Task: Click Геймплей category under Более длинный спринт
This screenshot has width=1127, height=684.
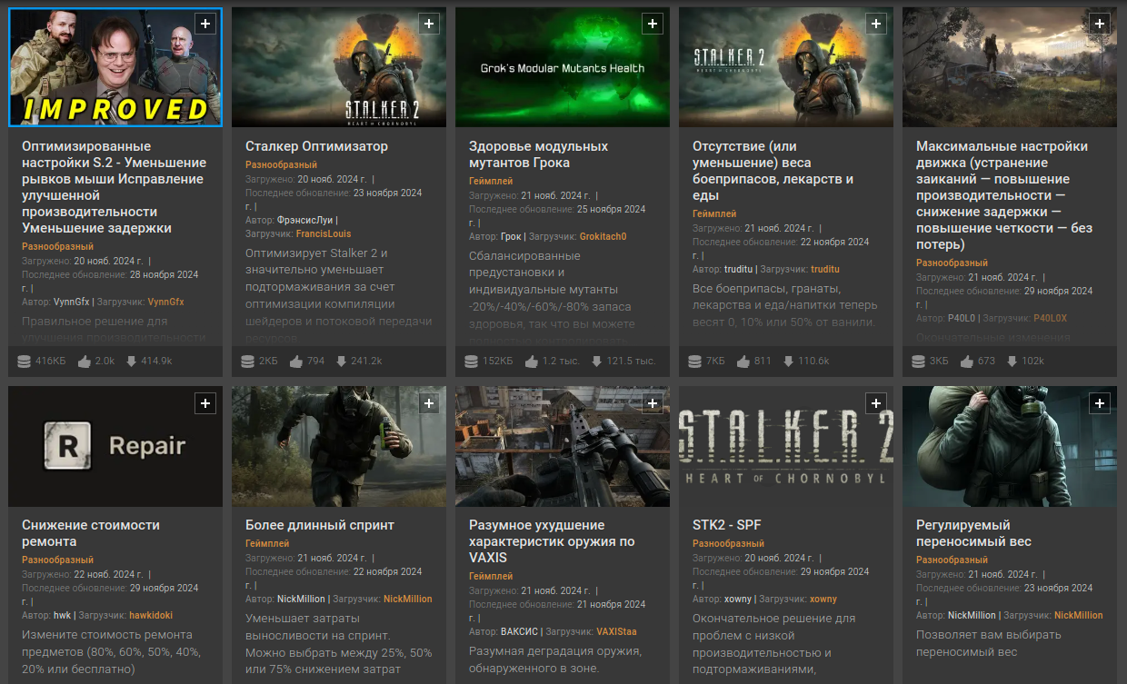Action: pyautogui.click(x=267, y=544)
